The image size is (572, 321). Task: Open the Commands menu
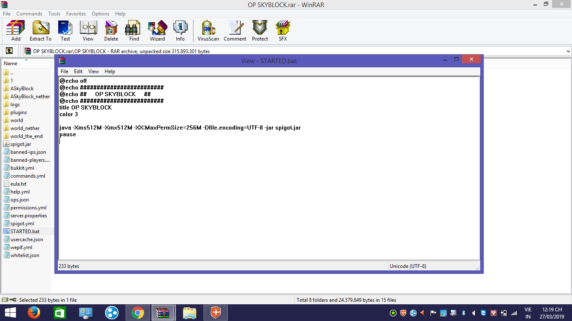(29, 14)
